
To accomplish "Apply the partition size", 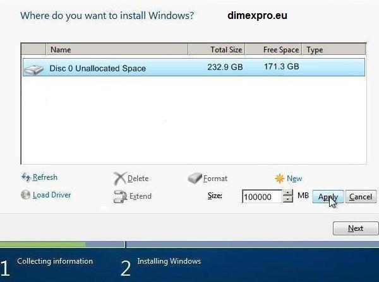I will click(x=328, y=197).
